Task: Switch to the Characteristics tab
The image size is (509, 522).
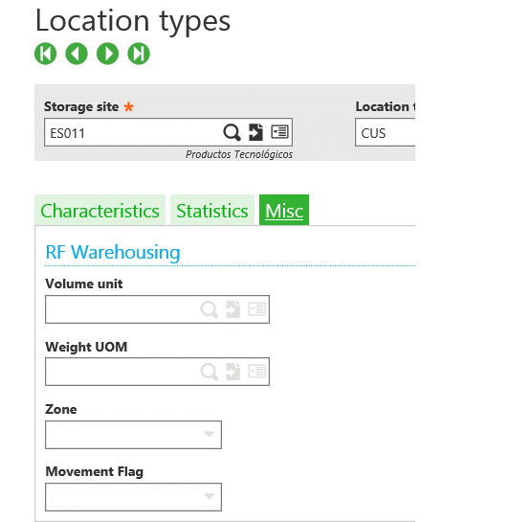Action: [100, 211]
